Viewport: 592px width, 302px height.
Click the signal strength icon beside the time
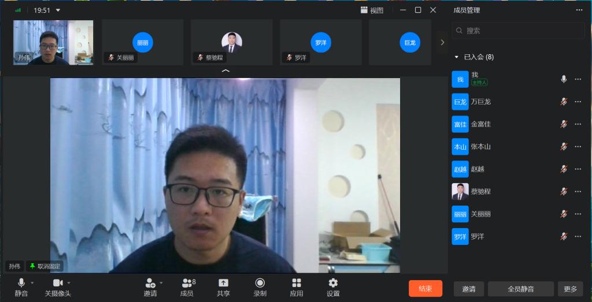pos(18,10)
